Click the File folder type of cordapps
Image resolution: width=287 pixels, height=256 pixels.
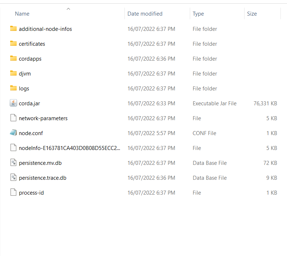(205, 59)
